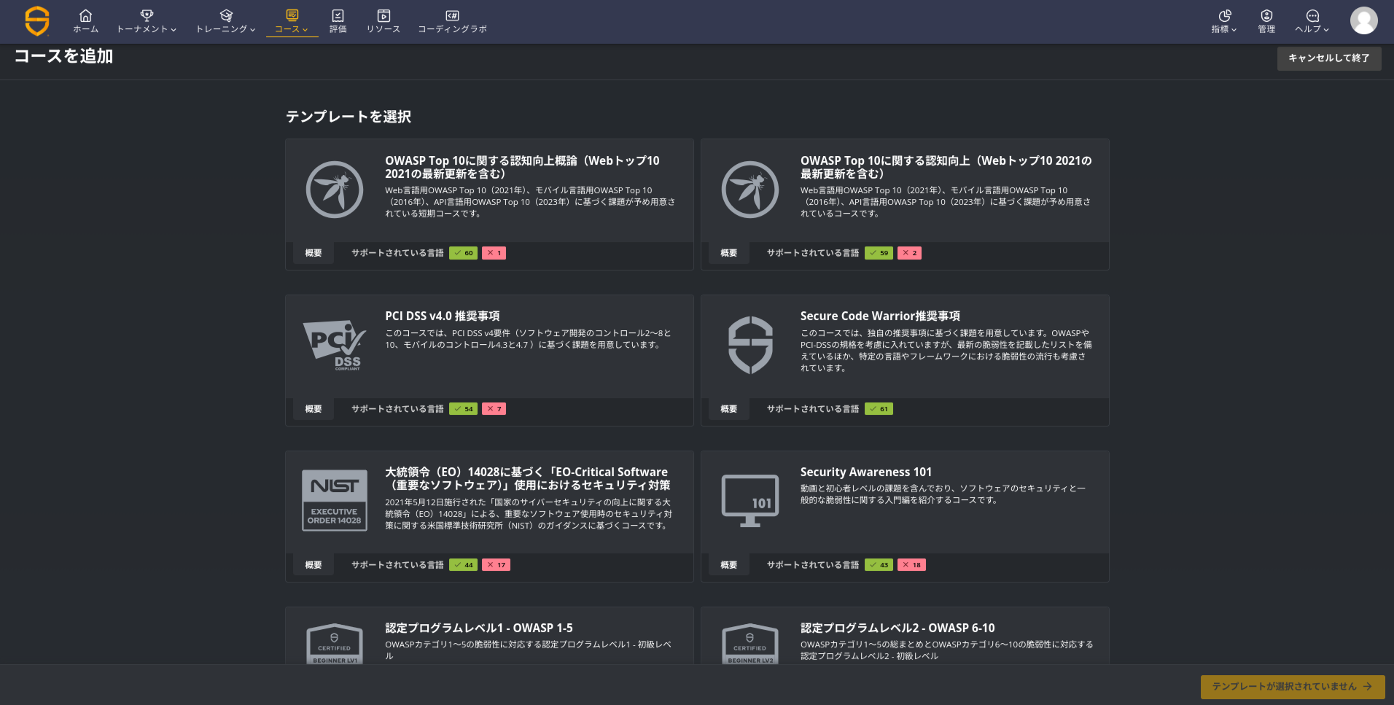The image size is (1394, 705).
Task: Open the コーディングラボ coding lab icon
Action: 452,15
